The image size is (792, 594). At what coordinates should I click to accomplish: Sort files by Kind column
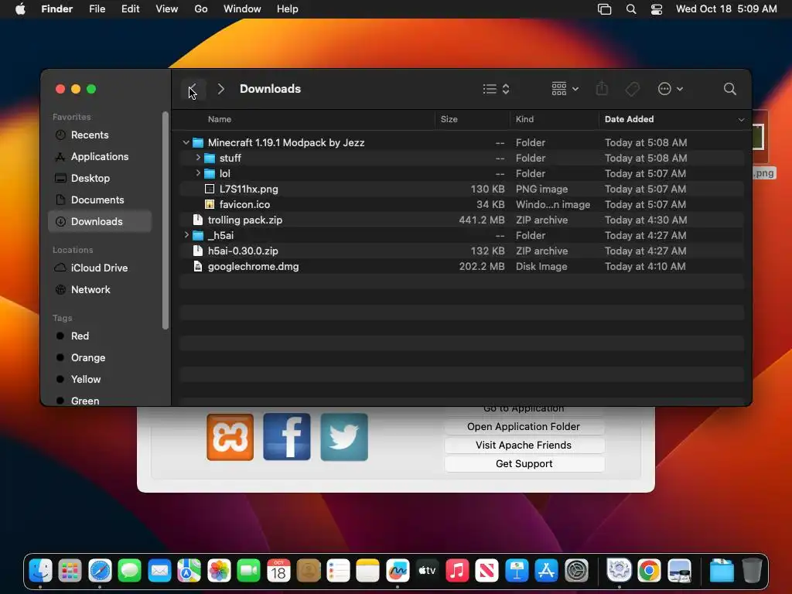pos(524,119)
